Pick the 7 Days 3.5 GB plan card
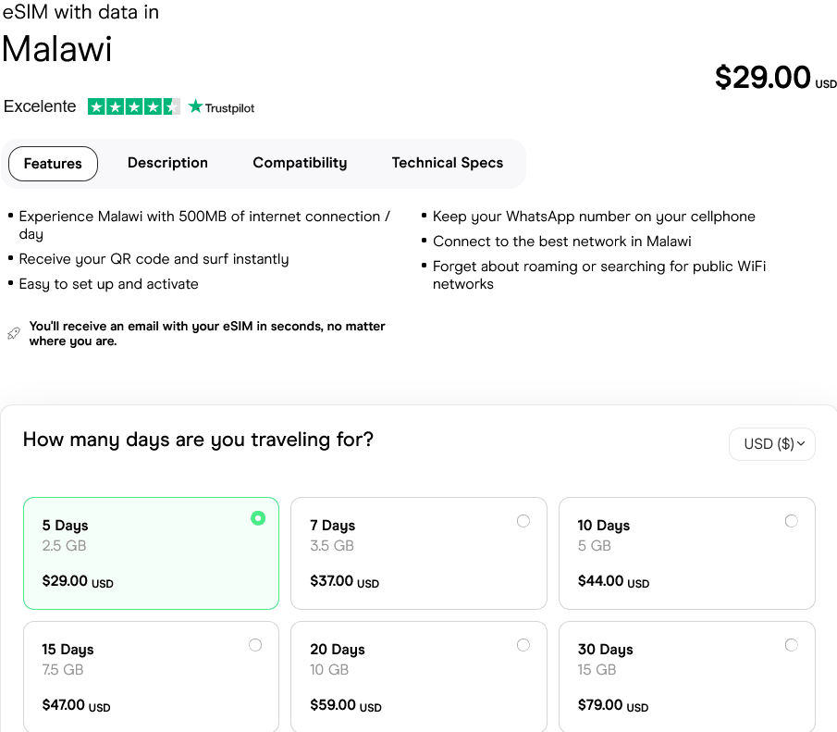 (418, 555)
